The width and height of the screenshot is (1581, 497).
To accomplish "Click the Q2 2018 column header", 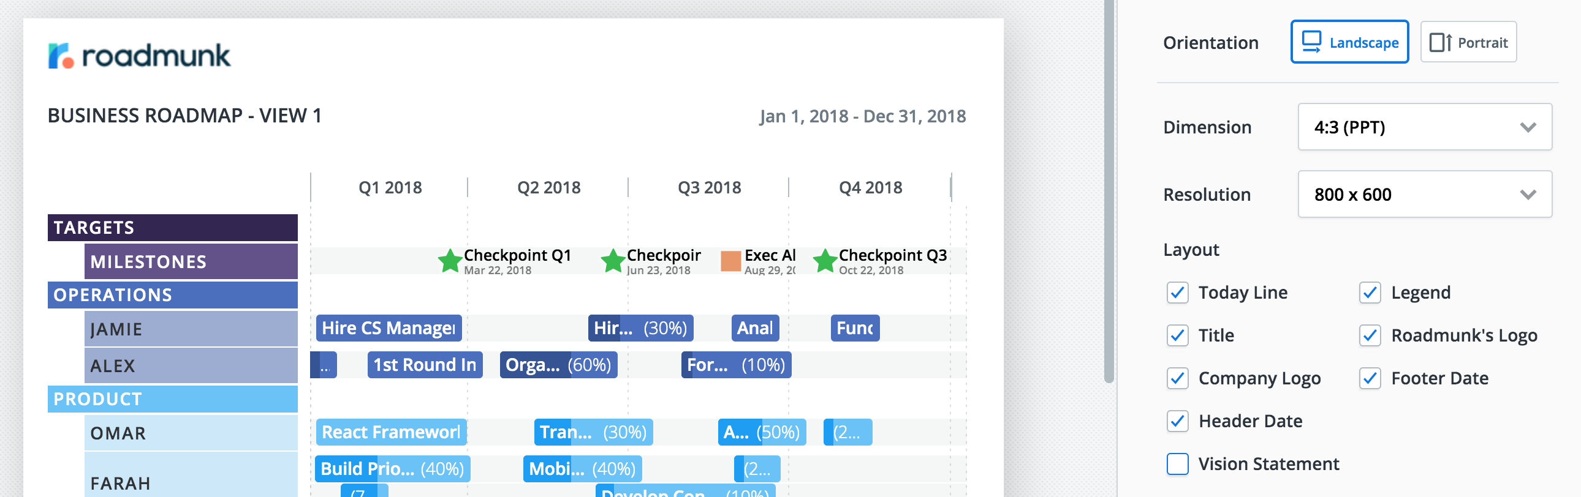I will click(x=548, y=187).
